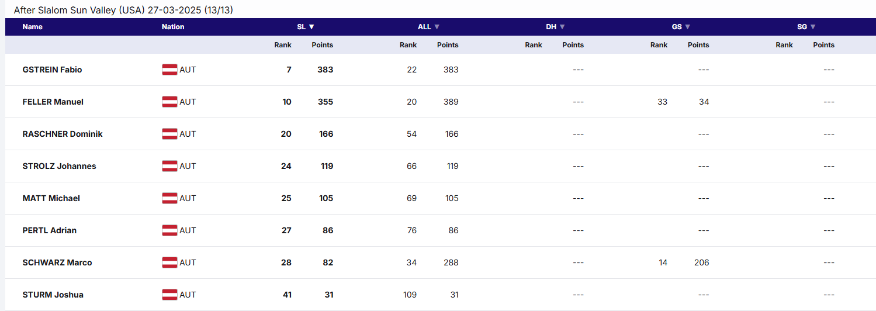Click Austrian flag icon beside FELLER Manuel
The width and height of the screenshot is (876, 311).
click(169, 102)
